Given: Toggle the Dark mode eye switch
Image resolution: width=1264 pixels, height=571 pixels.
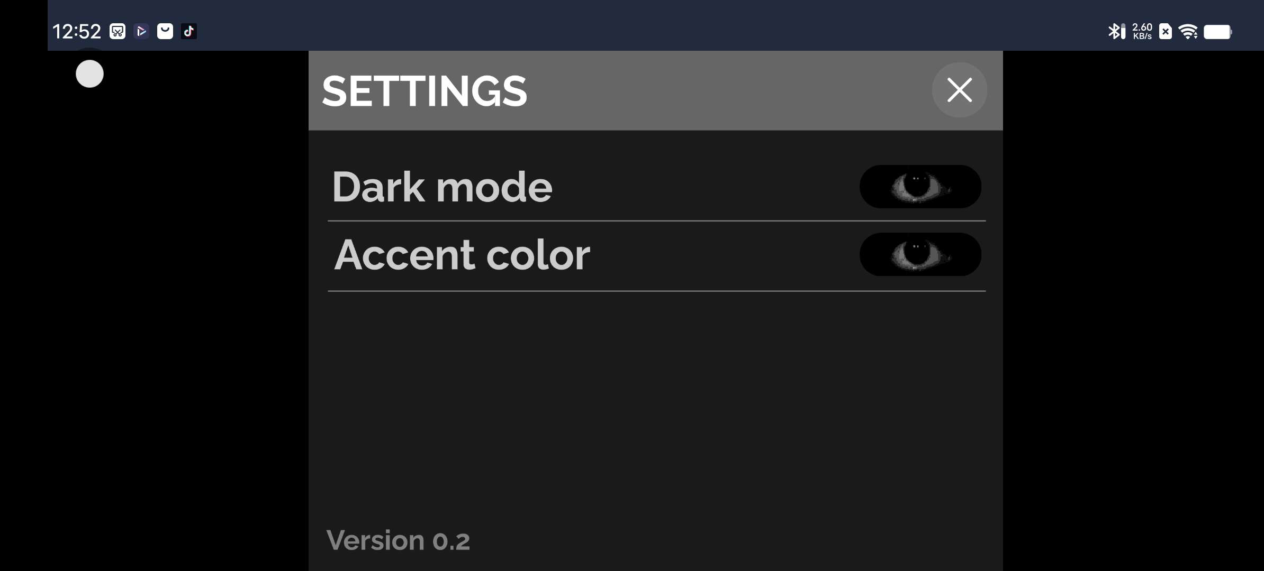Looking at the screenshot, I should pos(920,187).
